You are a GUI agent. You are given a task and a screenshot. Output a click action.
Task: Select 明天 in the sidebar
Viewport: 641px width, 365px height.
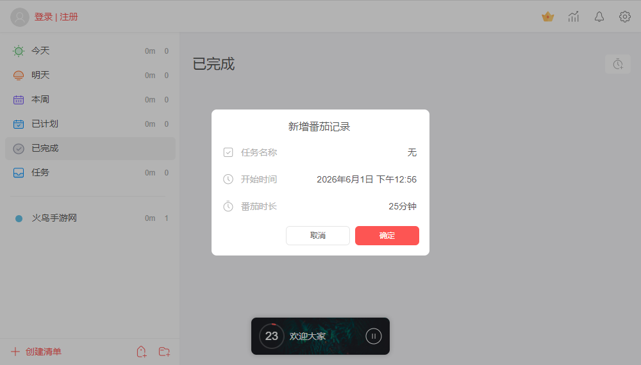(90, 75)
